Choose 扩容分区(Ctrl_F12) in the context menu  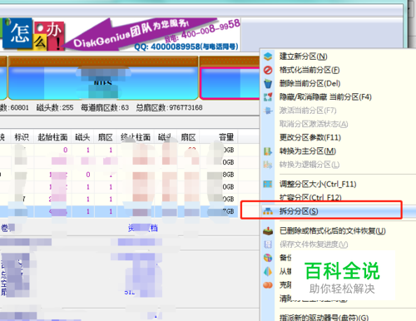pos(310,197)
